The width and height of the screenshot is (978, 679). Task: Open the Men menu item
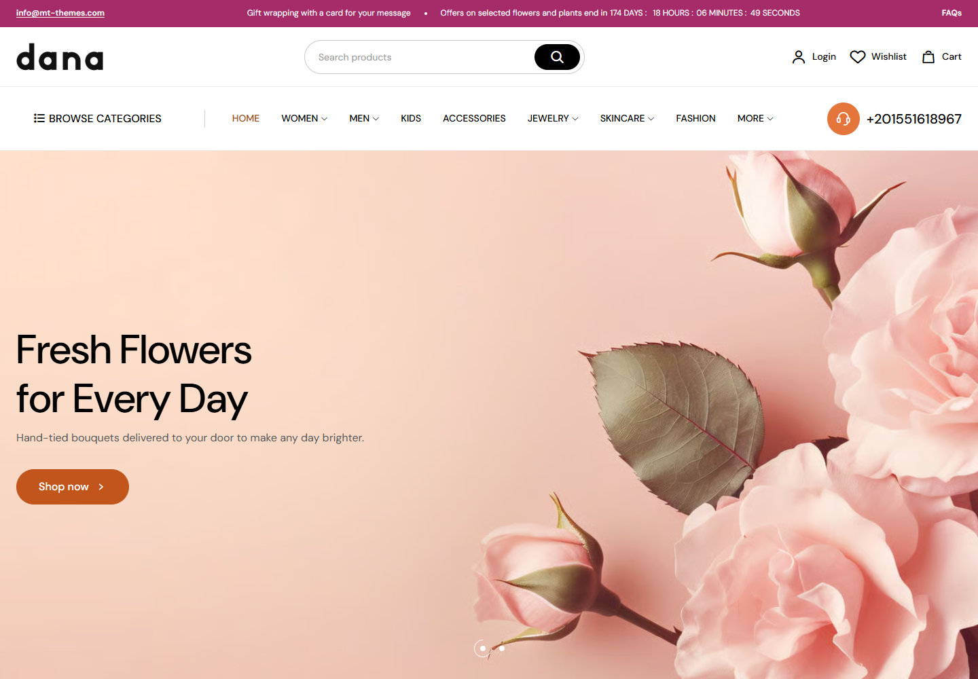(359, 118)
